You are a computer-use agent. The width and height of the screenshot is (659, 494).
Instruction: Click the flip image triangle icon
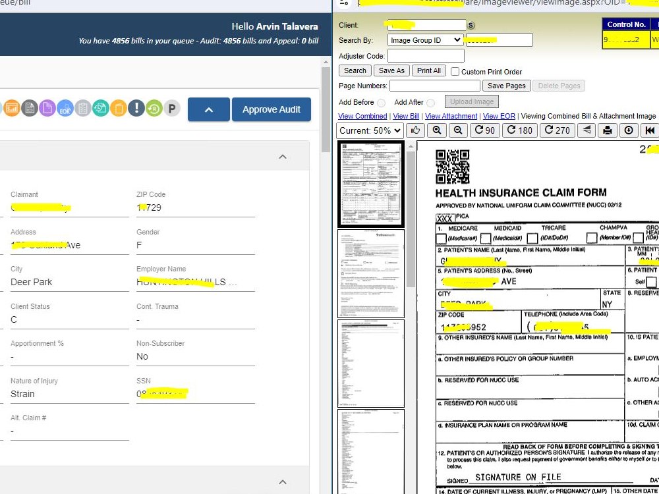pos(587,130)
